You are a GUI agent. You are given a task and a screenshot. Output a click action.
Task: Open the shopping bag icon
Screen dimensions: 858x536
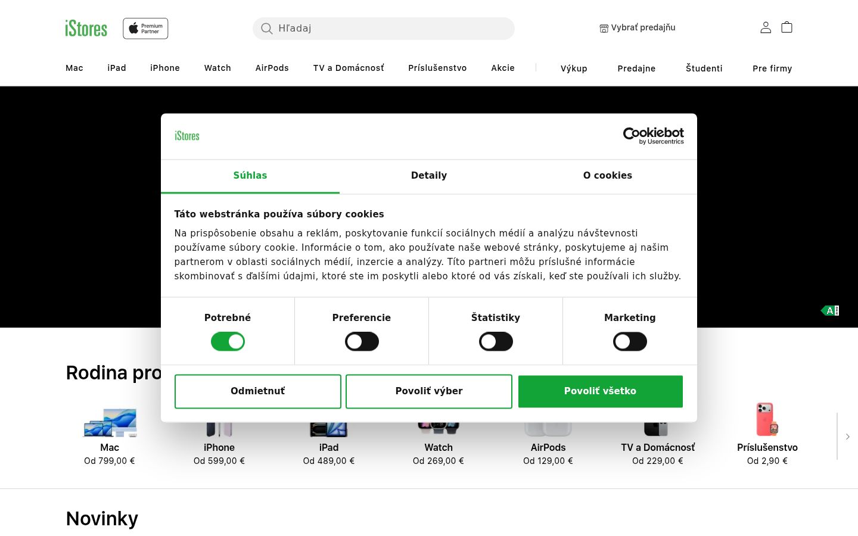click(x=786, y=27)
